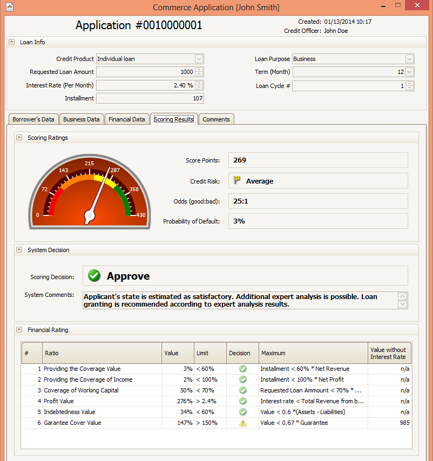Screen dimensions: 433x461
Task: Click the Approve green check icon
Action: [x=94, y=275]
